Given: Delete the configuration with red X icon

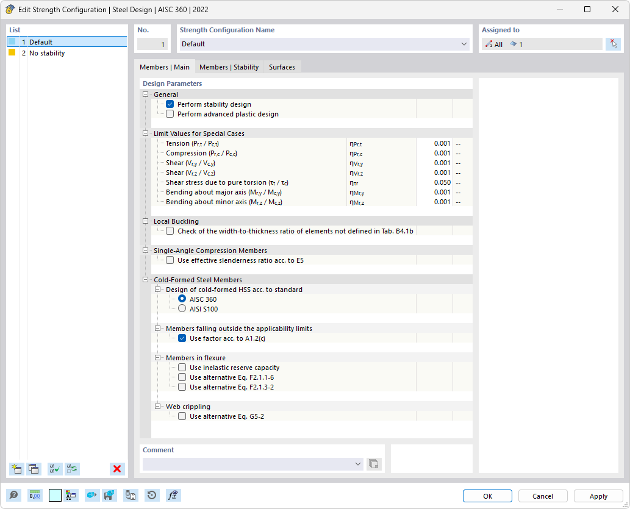Looking at the screenshot, I should point(116,469).
